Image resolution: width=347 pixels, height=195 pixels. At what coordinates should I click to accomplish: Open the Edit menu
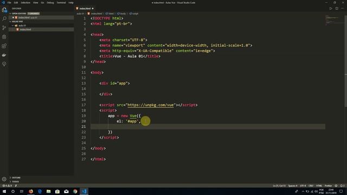(16, 3)
